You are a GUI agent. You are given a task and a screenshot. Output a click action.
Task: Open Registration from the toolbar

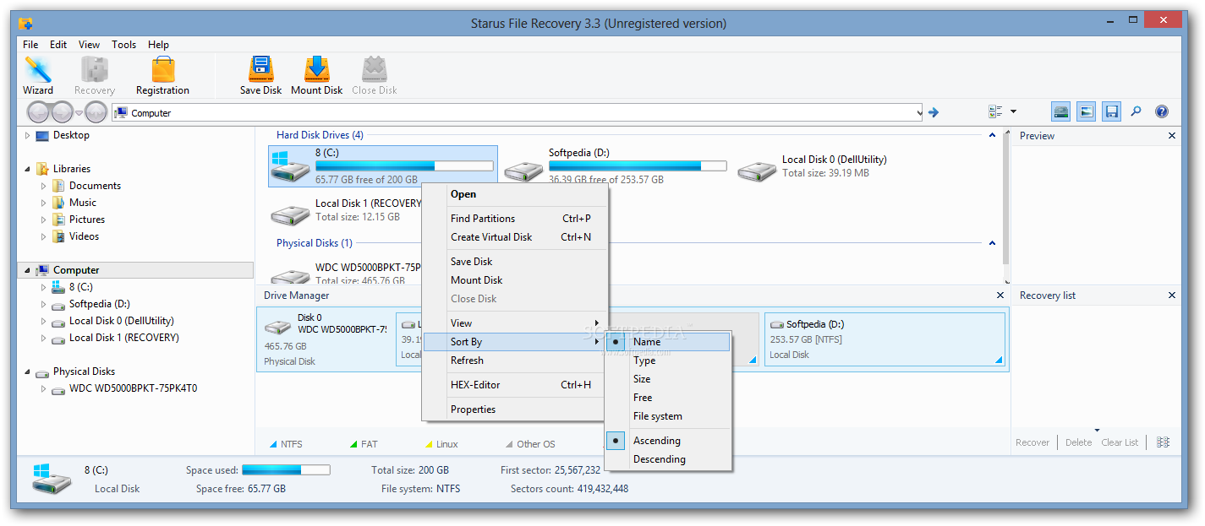[x=162, y=75]
